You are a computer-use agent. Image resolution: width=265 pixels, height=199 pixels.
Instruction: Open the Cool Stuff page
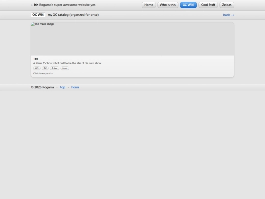208,5
